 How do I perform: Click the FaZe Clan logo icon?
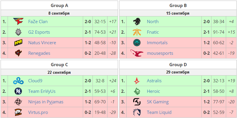point(19,21)
